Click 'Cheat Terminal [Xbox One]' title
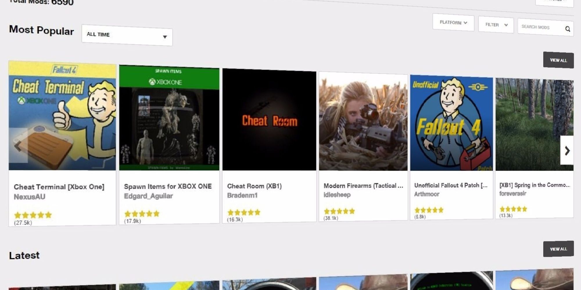 (x=59, y=187)
